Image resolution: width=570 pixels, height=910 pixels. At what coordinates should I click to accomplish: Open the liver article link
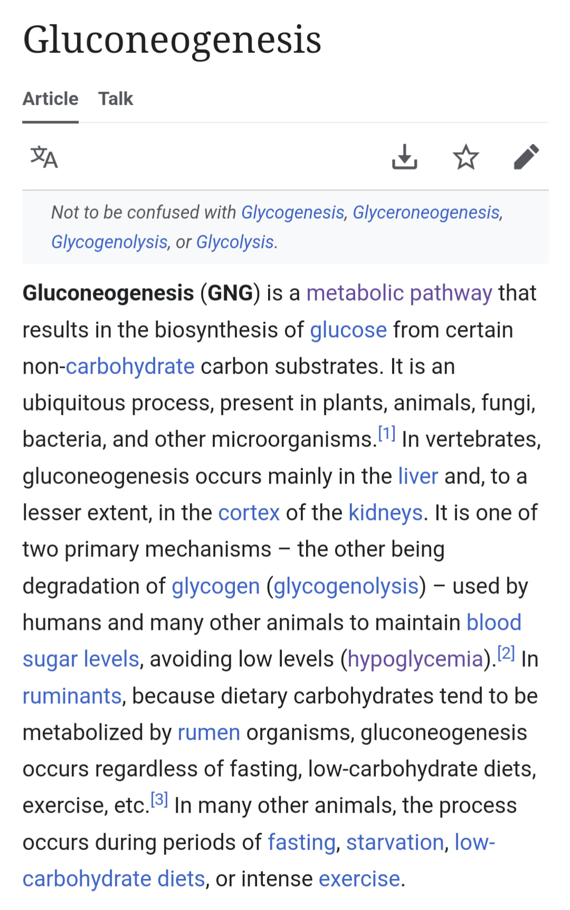(418, 476)
